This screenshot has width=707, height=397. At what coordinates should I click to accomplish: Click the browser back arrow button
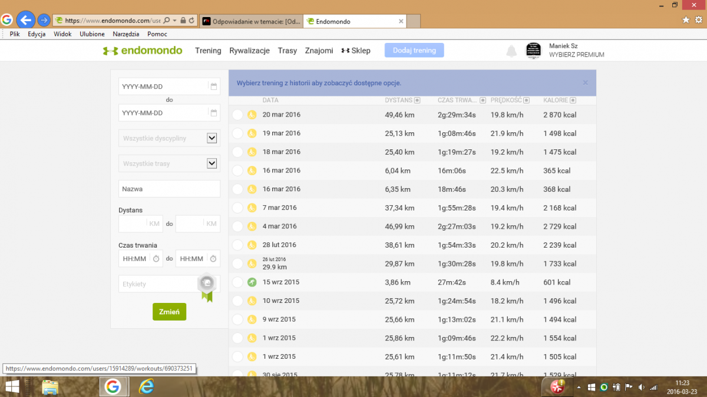25,20
